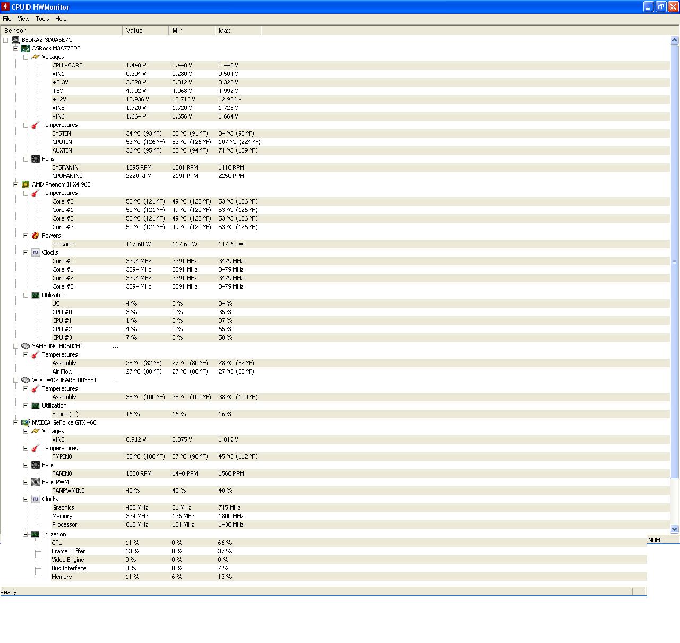Click the Clocks icon under AMD Phenom II X4 965
Image resolution: width=680 pixels, height=643 pixels.
click(x=36, y=252)
